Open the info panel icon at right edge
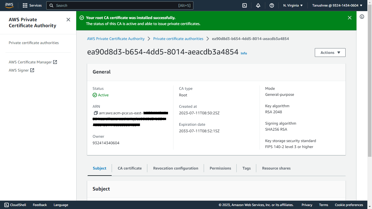Viewport: 372px width, 209px height. pos(362,17)
